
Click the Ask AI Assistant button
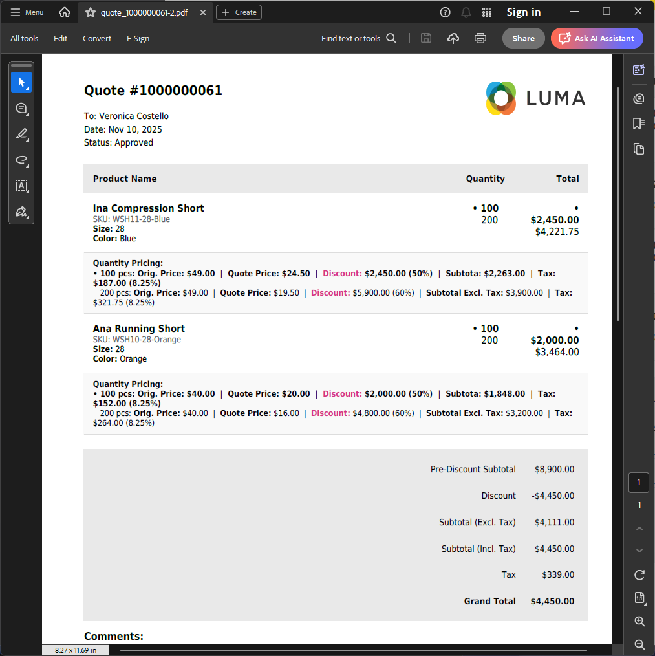596,38
